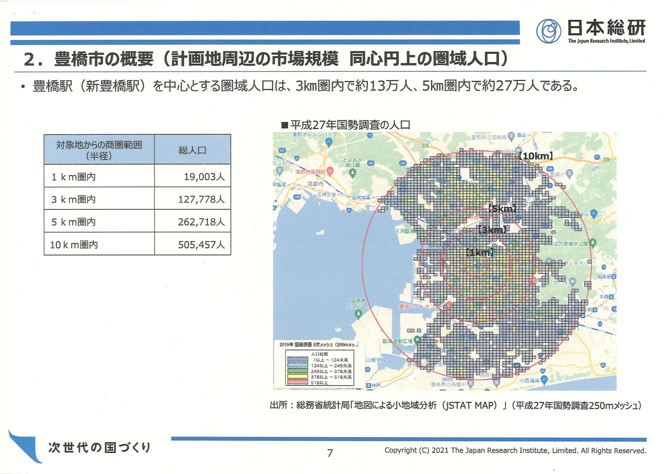Click the school pin beside 長山
Screen dimensions: 670x474
pyautogui.click(x=511, y=136)
